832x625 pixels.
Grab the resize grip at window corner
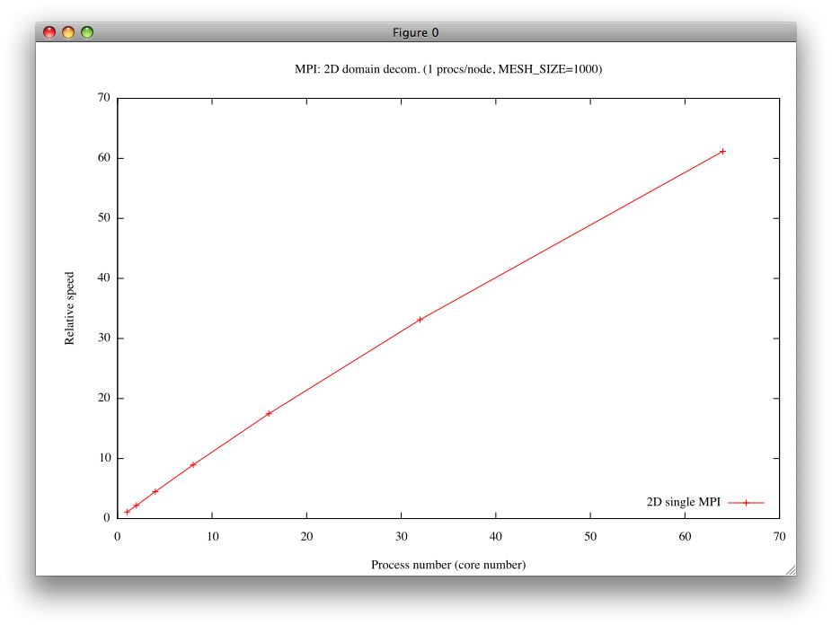tap(790, 569)
